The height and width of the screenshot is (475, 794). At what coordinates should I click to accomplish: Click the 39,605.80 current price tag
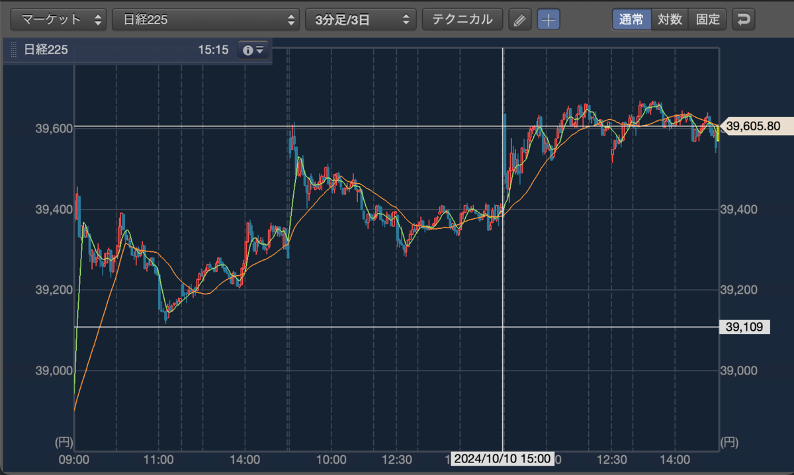pos(752,126)
